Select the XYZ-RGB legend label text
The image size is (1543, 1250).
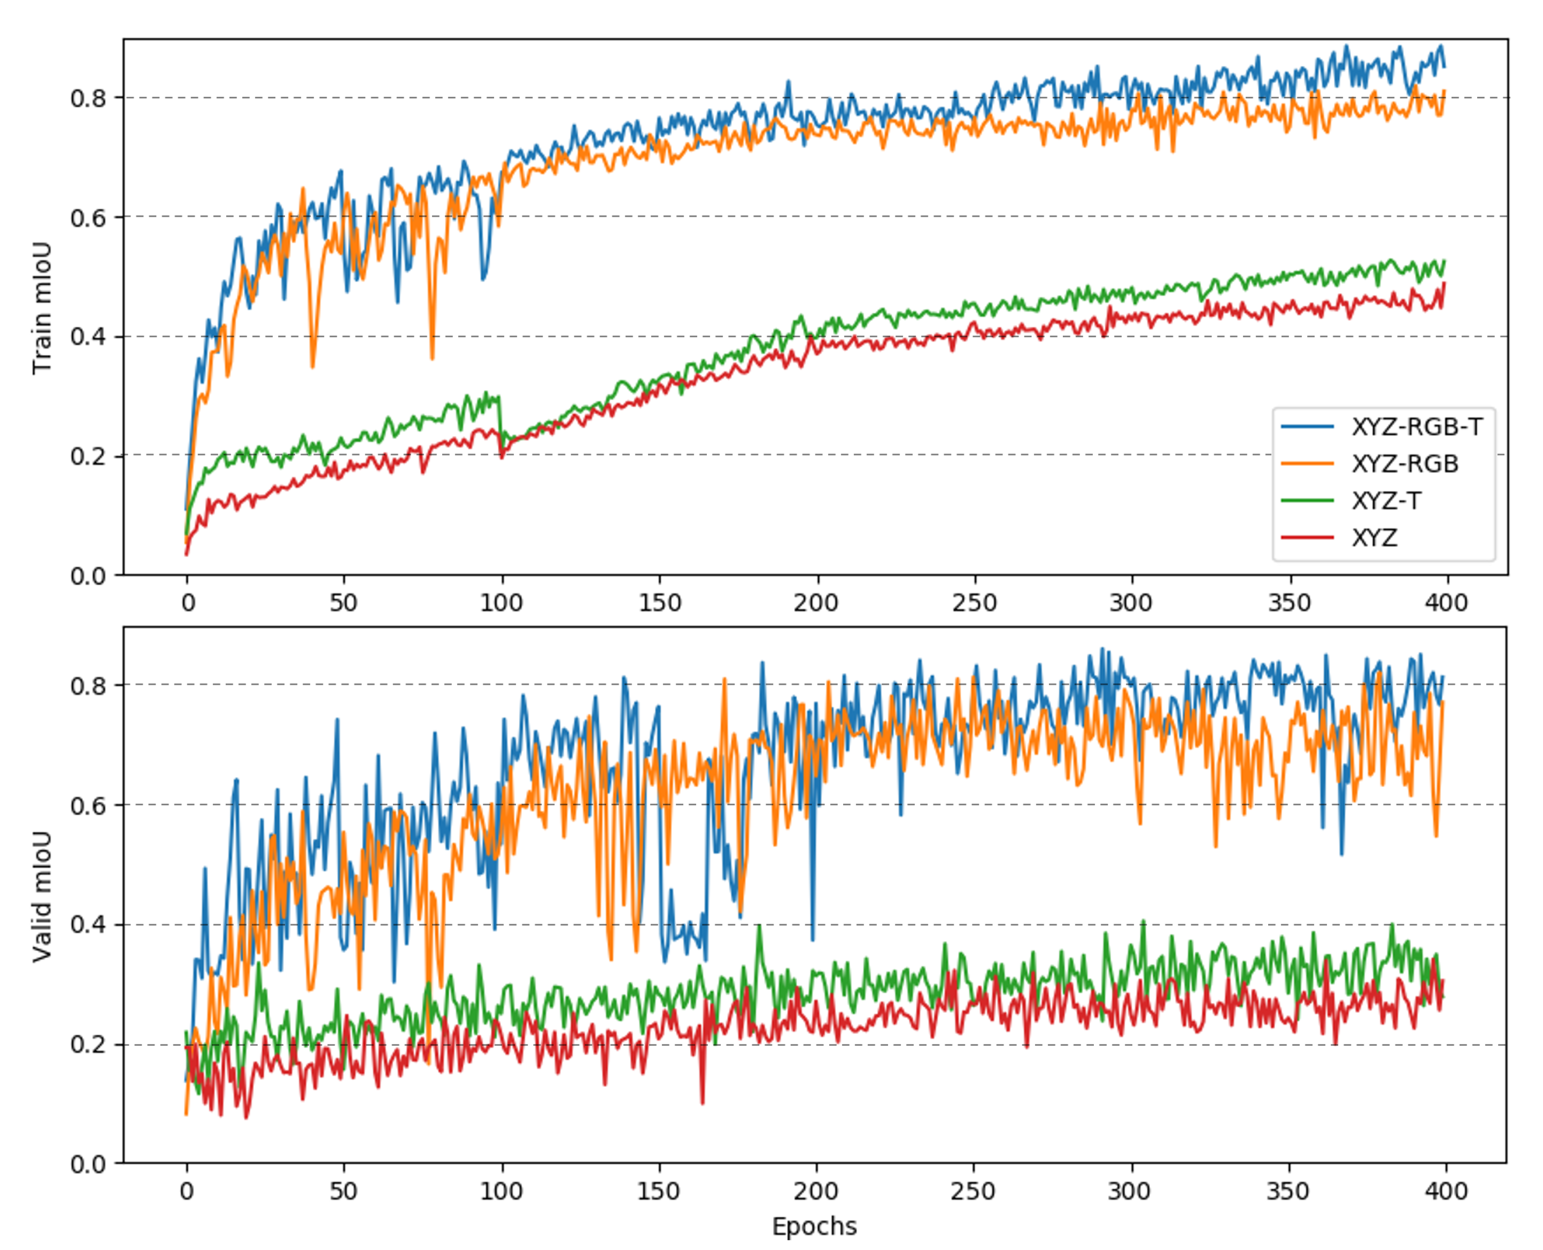pyautogui.click(x=1405, y=464)
